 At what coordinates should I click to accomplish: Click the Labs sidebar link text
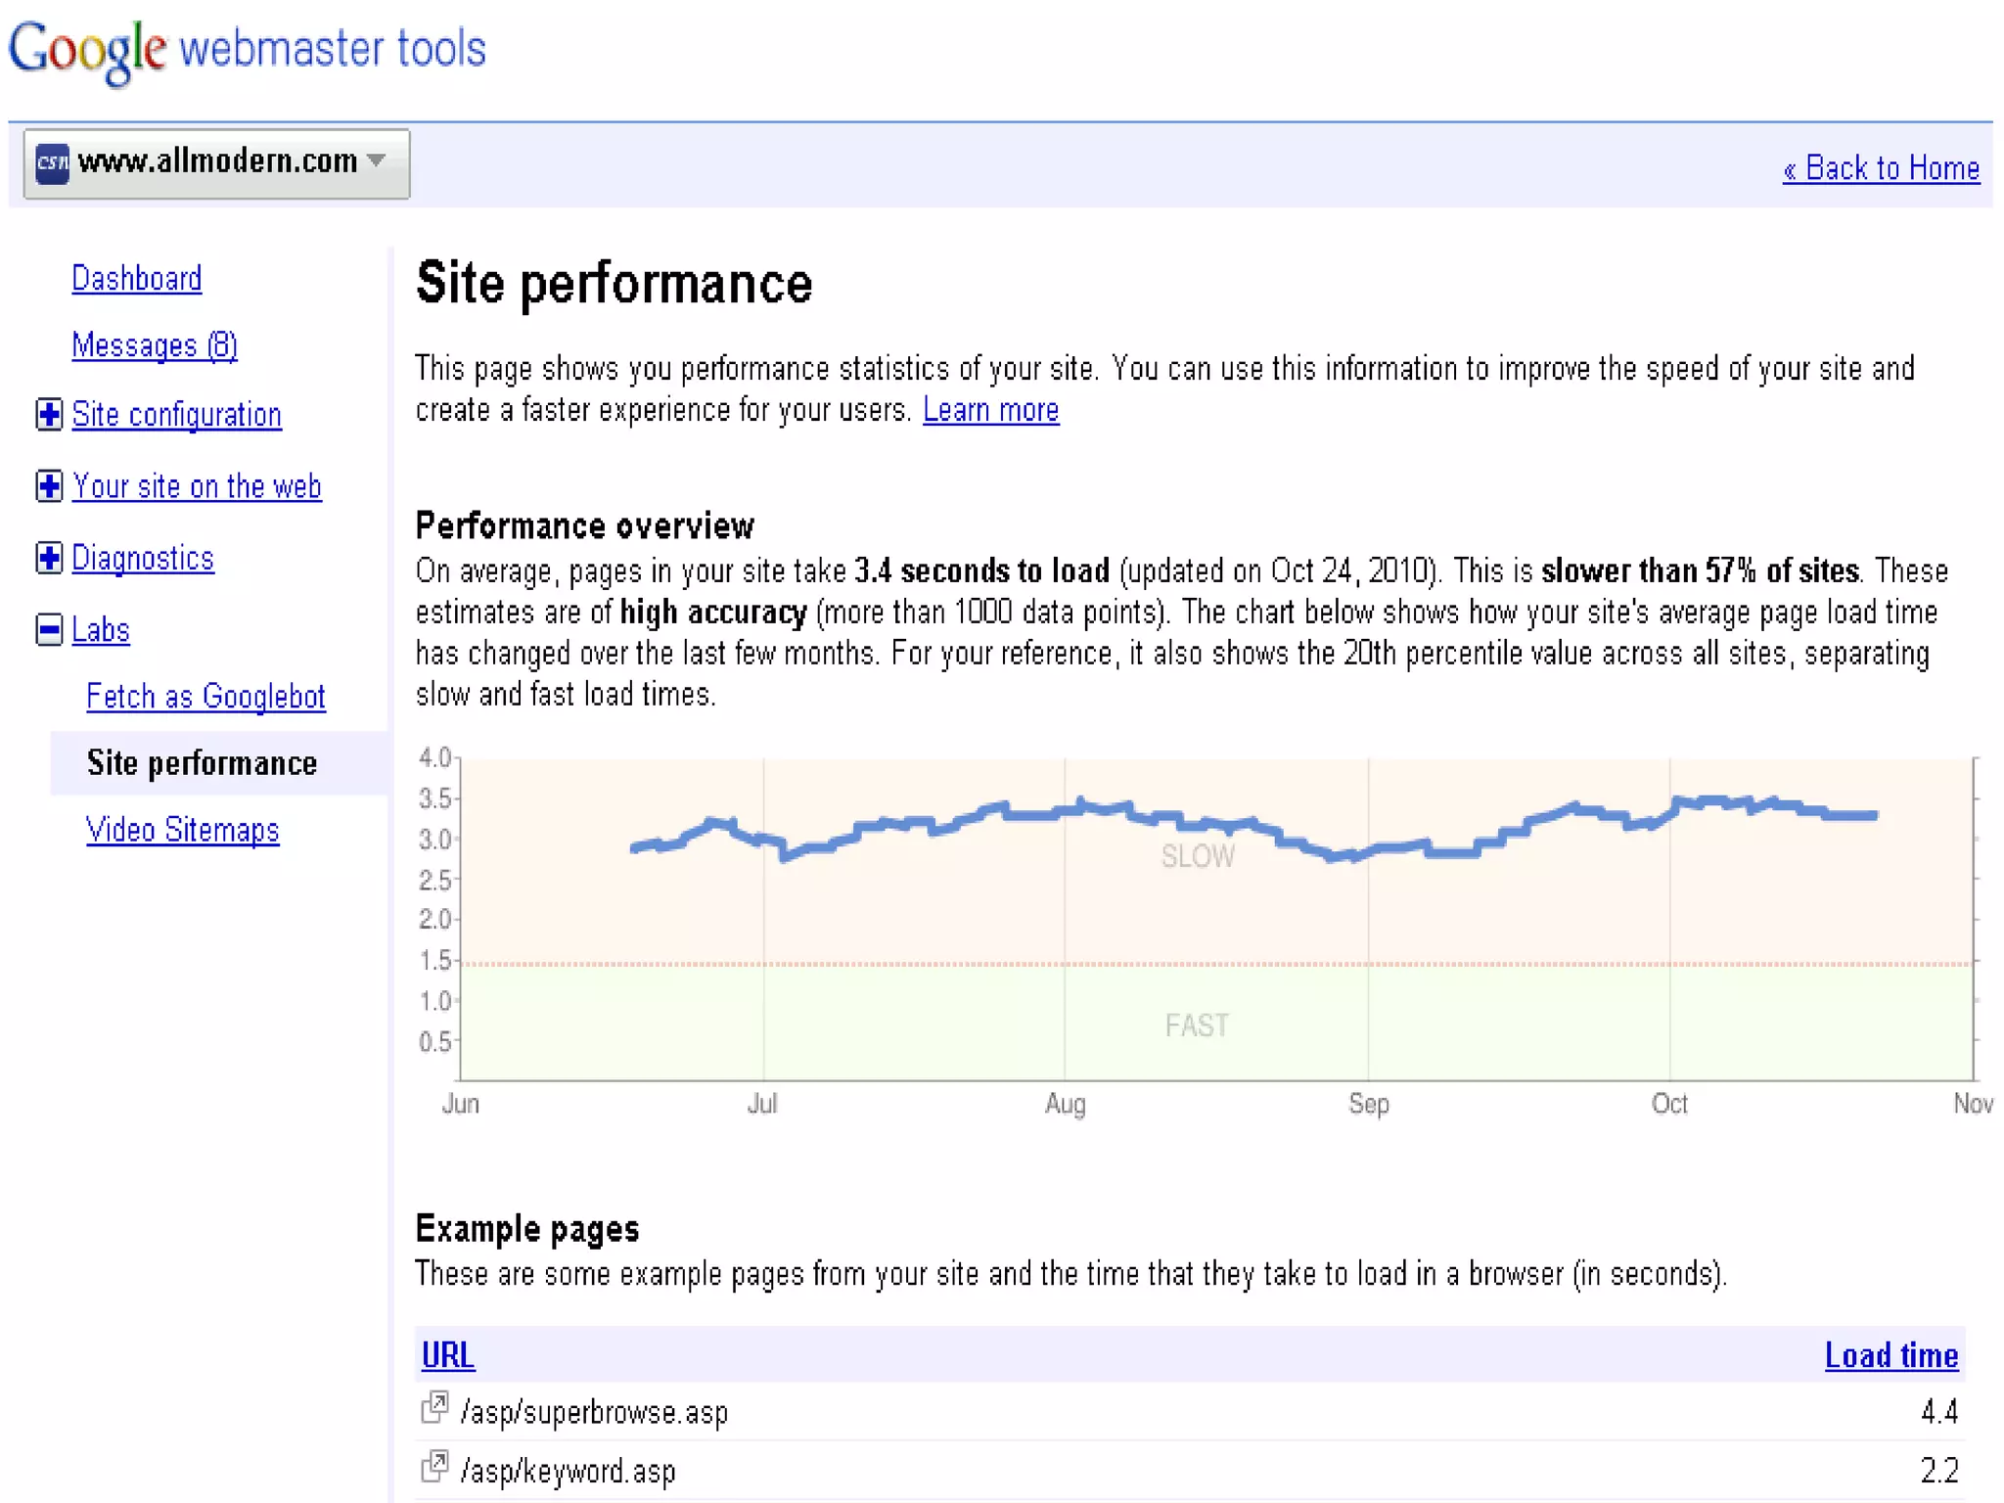100,630
